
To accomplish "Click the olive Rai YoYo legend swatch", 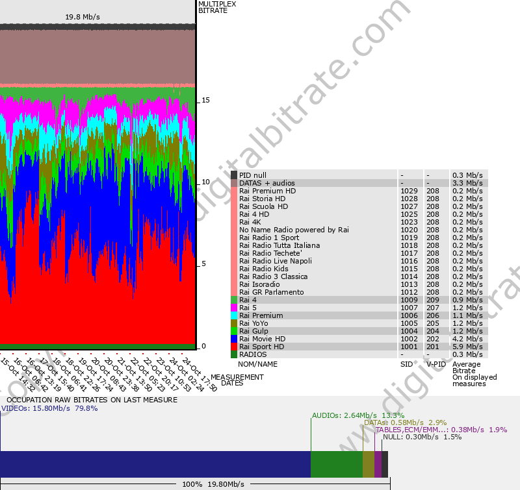I will click(234, 323).
